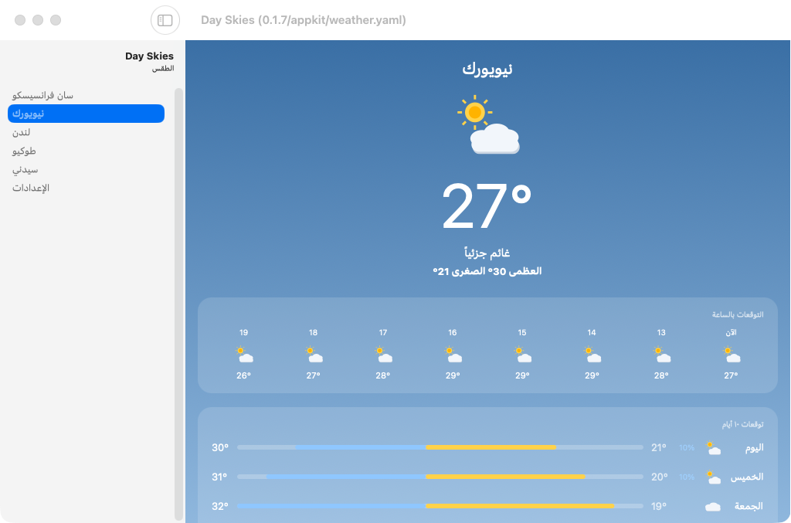Click the hourly weather icon for 14
The width and height of the screenshot is (791, 523).
click(592, 355)
